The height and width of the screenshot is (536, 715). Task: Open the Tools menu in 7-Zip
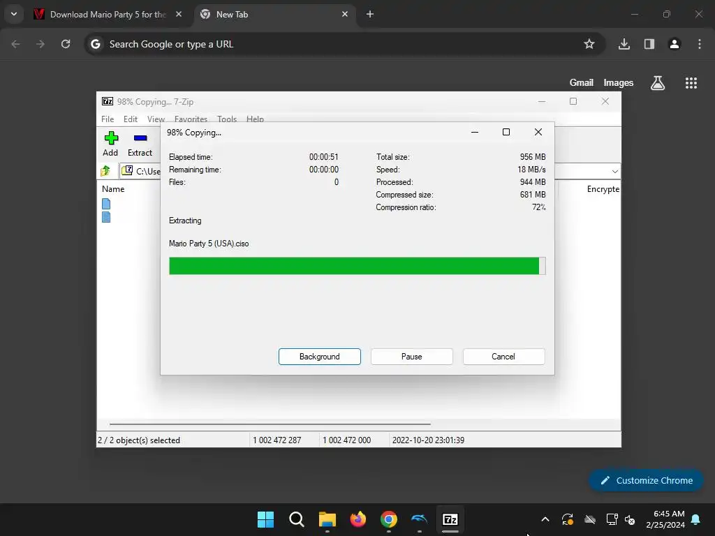point(227,119)
